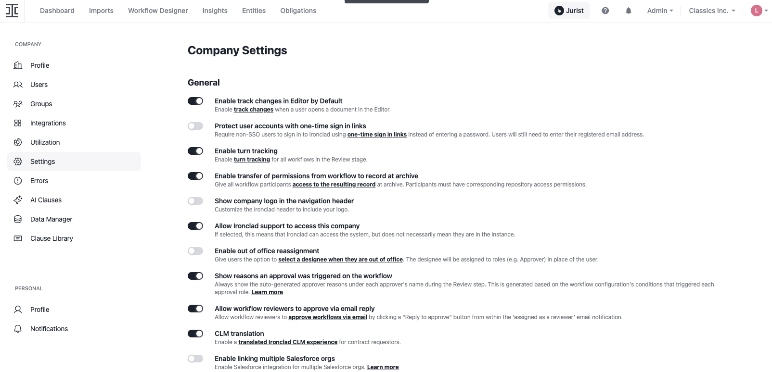Click the Errors alert icon
The image size is (772, 372).
point(18,181)
